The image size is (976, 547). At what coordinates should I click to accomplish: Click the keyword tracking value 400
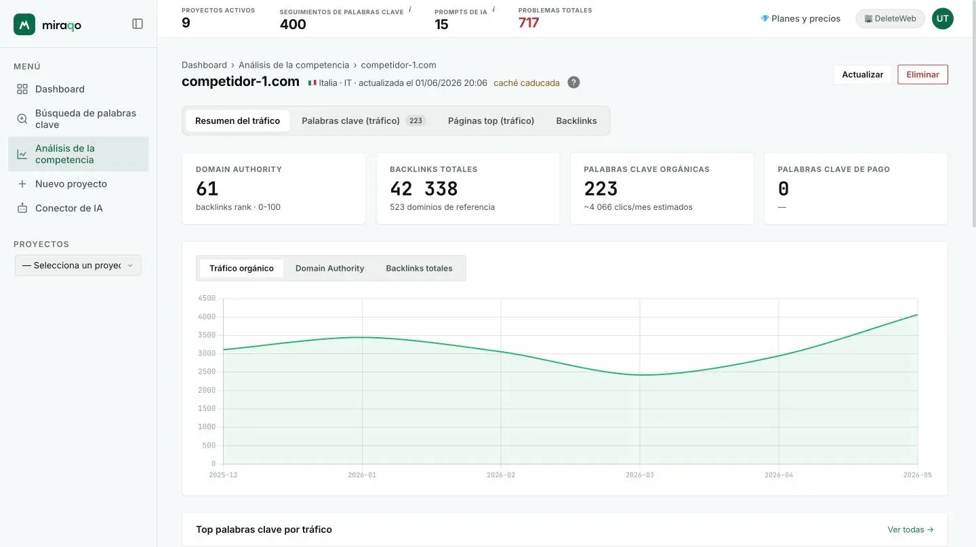point(293,24)
